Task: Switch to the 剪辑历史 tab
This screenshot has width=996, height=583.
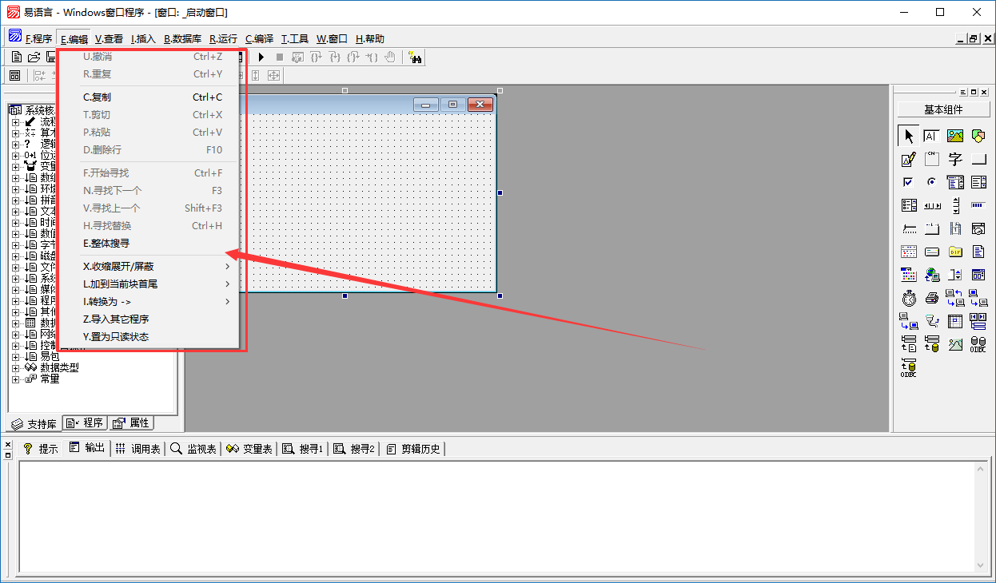Action: coord(412,449)
